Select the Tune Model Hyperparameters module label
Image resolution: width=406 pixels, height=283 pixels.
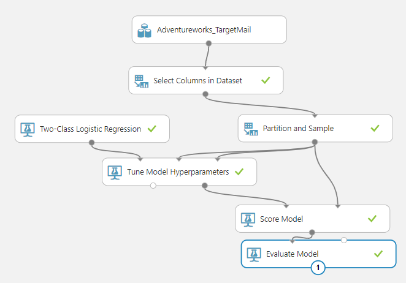(x=178, y=172)
